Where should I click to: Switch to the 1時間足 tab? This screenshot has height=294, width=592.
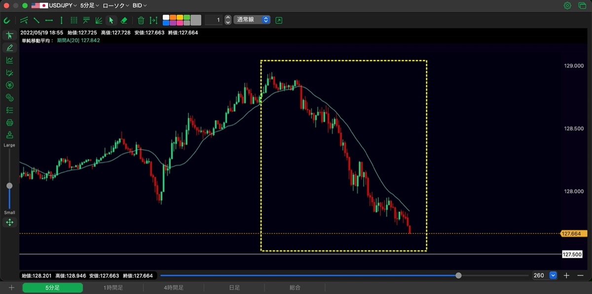click(113, 288)
